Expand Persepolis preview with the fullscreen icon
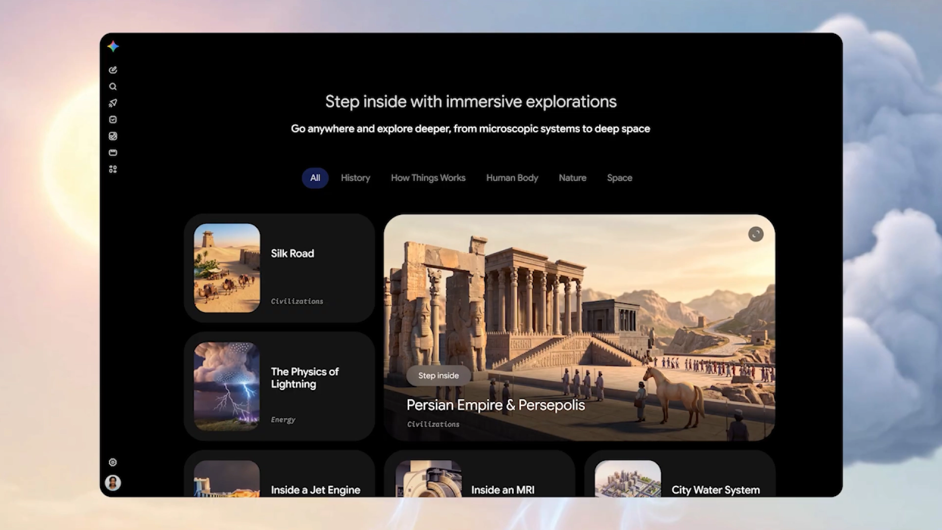 pos(756,234)
